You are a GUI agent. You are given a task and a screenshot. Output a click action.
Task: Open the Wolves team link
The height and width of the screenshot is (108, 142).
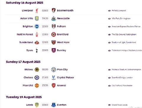tap(29, 69)
